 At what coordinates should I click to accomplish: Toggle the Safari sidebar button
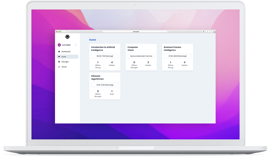[68, 32]
